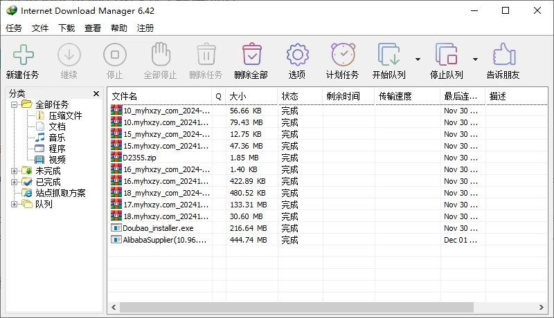Open the 停止队列 dropdown arrow

click(x=475, y=59)
